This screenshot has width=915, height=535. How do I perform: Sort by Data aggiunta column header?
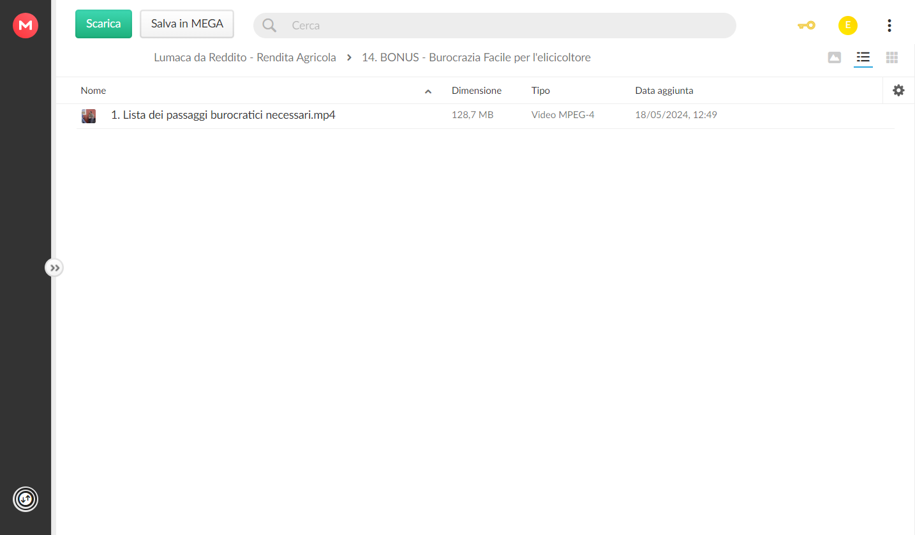click(664, 91)
